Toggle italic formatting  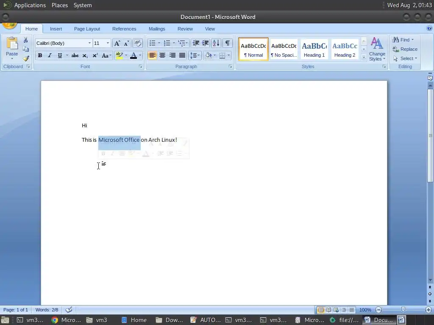(x=50, y=55)
